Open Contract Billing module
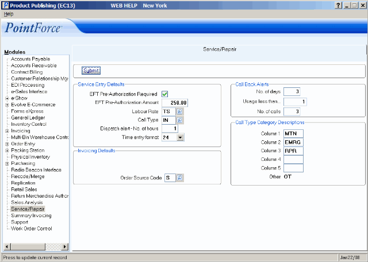368x262 pixels. pyautogui.click(x=27, y=72)
